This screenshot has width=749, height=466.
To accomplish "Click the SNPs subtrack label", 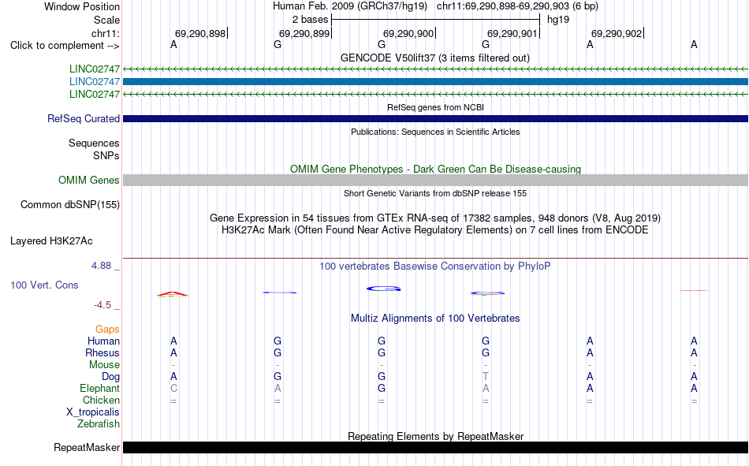I will [106, 155].
